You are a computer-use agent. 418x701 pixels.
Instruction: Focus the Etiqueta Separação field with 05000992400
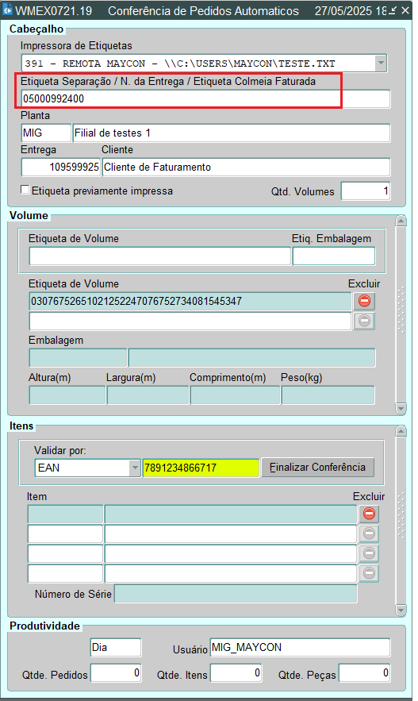point(205,98)
